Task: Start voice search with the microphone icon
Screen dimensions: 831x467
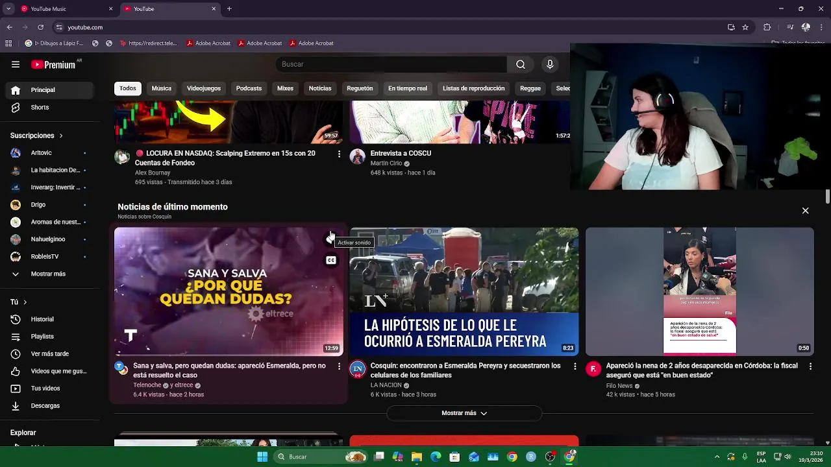Action: (550, 64)
